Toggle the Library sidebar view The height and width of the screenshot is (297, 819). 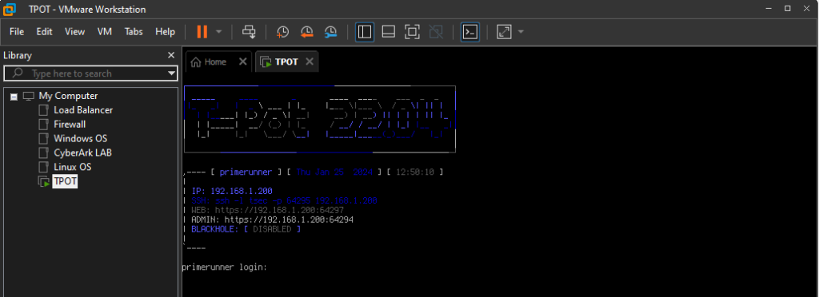tap(365, 32)
